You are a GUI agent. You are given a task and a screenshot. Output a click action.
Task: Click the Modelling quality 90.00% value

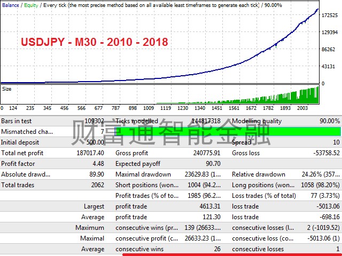(x=330, y=121)
